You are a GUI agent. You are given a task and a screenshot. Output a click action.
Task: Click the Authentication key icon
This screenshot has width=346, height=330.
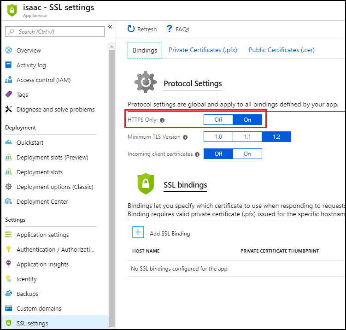tap(8, 249)
